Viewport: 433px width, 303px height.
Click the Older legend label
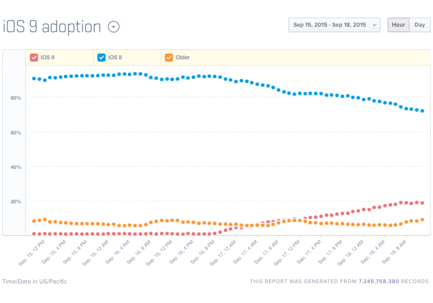183,57
